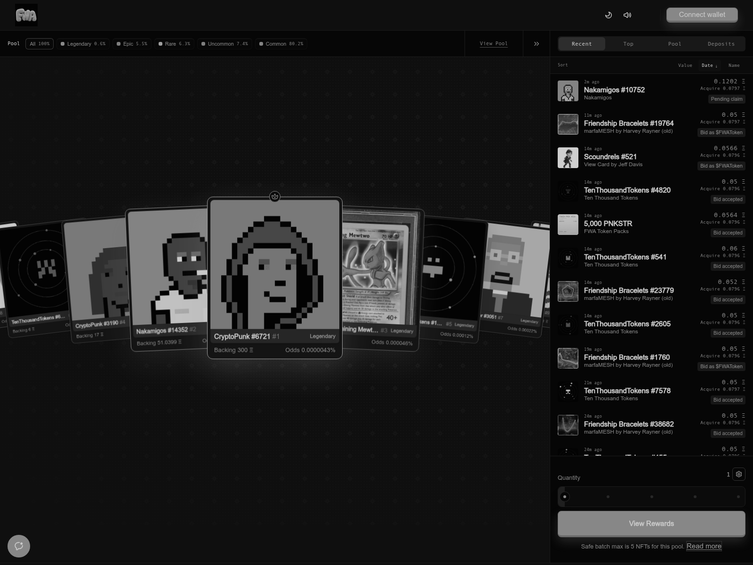Click Scoundrels #521 title text

pos(610,157)
